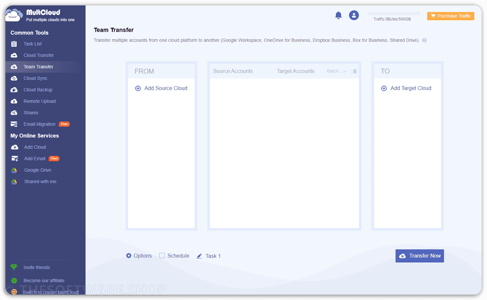Open the Shares section

click(x=31, y=113)
